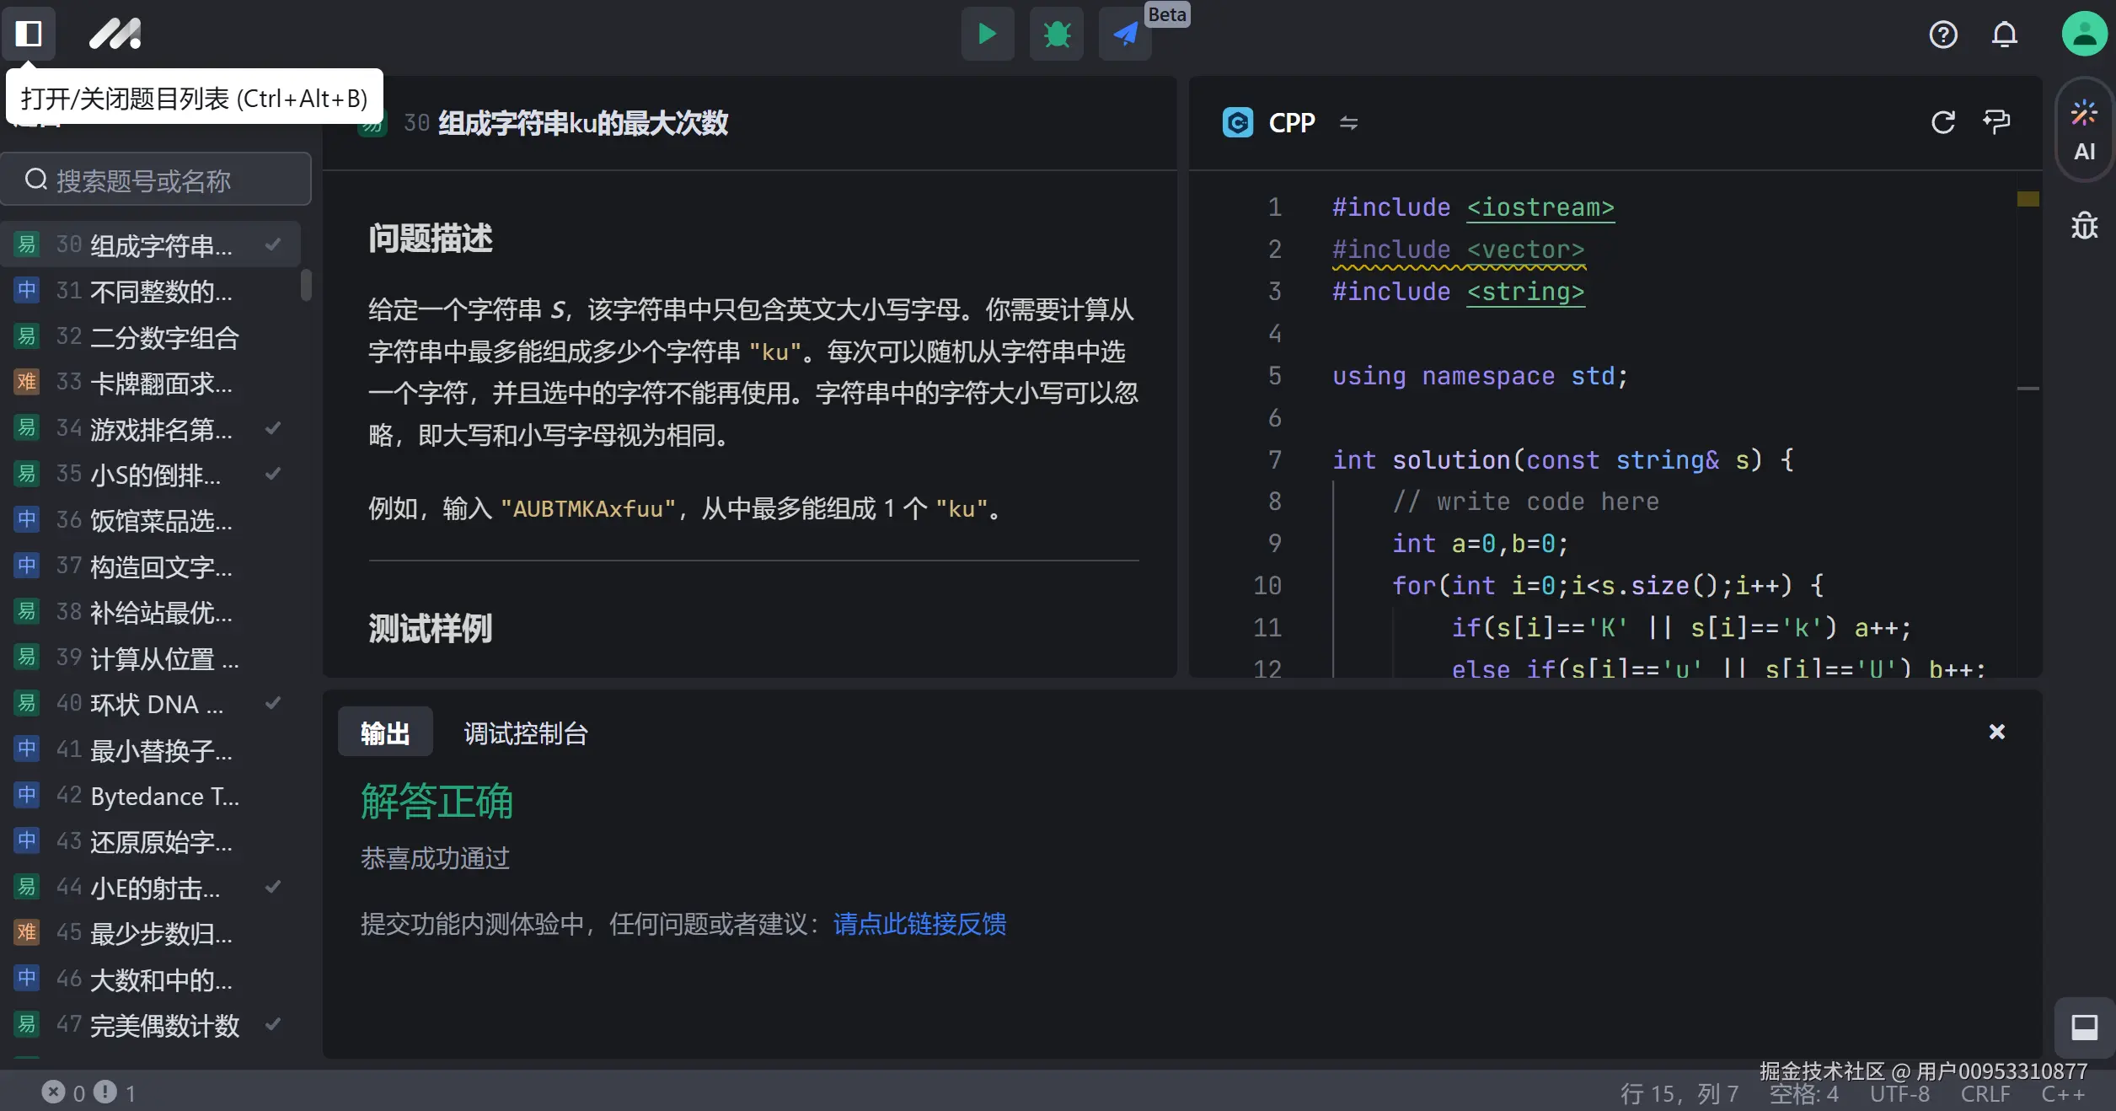Open problem 35 小S的倒排
Screen dimensions: 2116x1111
(150, 475)
